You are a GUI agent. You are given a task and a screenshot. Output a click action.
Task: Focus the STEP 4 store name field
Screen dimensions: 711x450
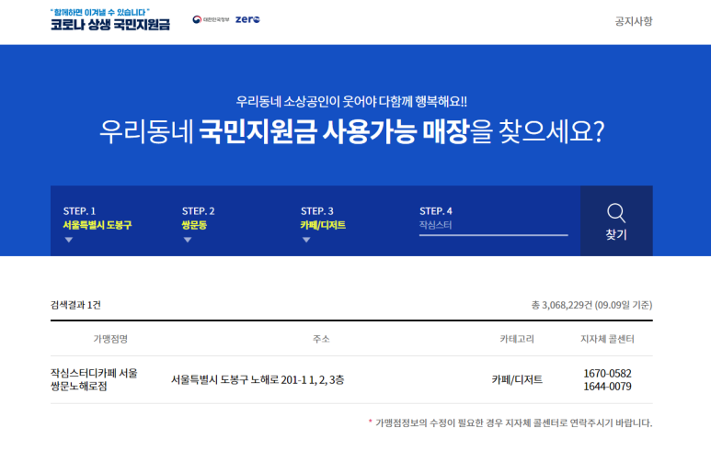point(493,225)
